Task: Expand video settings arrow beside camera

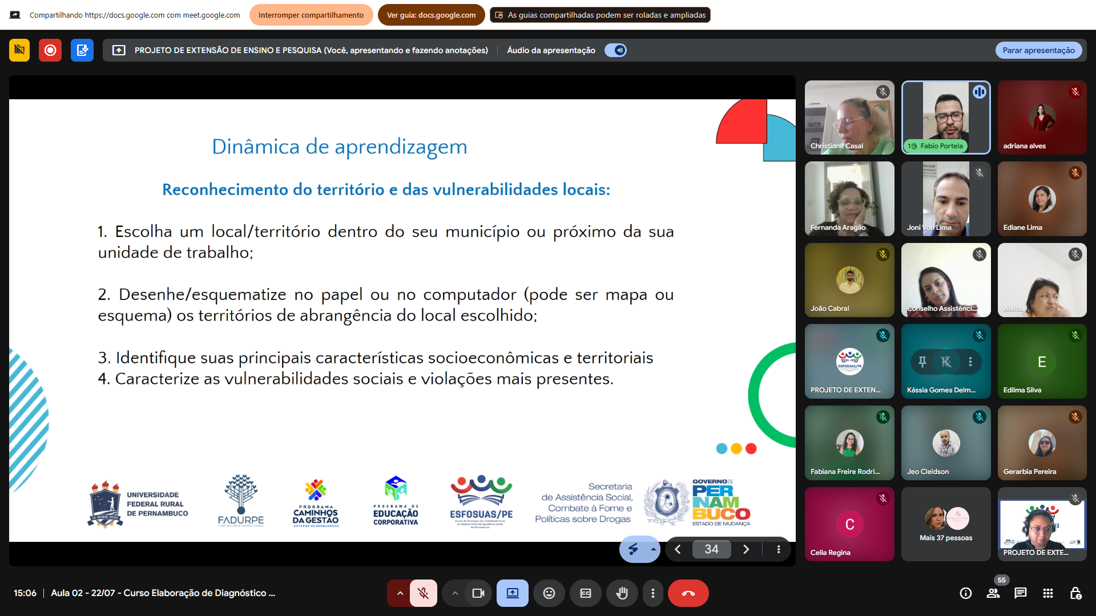Action: (x=454, y=593)
